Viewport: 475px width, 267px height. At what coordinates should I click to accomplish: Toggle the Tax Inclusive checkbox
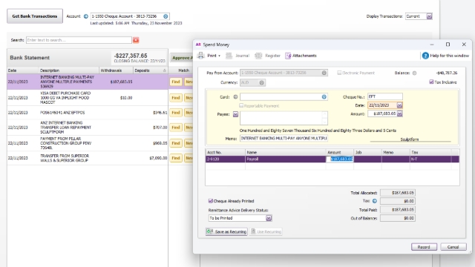[431, 82]
